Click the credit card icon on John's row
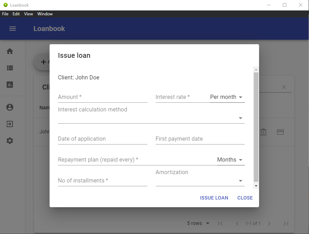309x234 pixels. (x=280, y=132)
